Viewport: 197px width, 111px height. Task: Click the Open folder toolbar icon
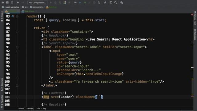[x=3, y=2]
